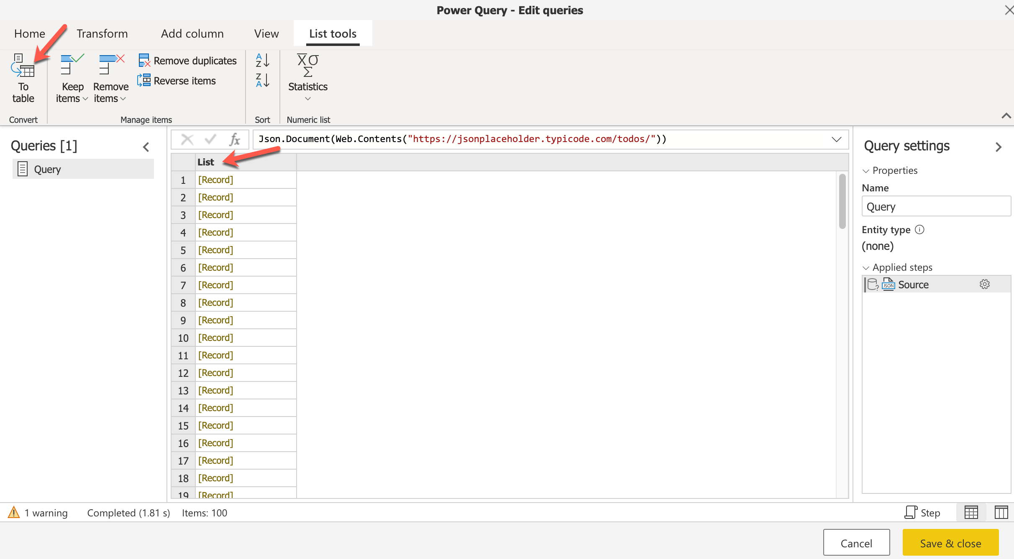Click the 1 warning status icon
The image size is (1014, 559).
tap(14, 513)
